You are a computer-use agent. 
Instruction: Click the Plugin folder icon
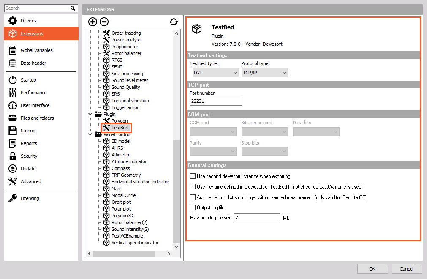pyautogui.click(x=98, y=114)
